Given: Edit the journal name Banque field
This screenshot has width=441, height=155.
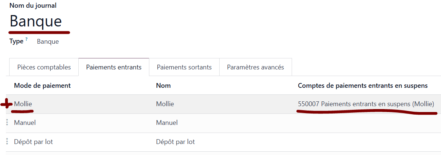Looking at the screenshot, I should point(36,21).
